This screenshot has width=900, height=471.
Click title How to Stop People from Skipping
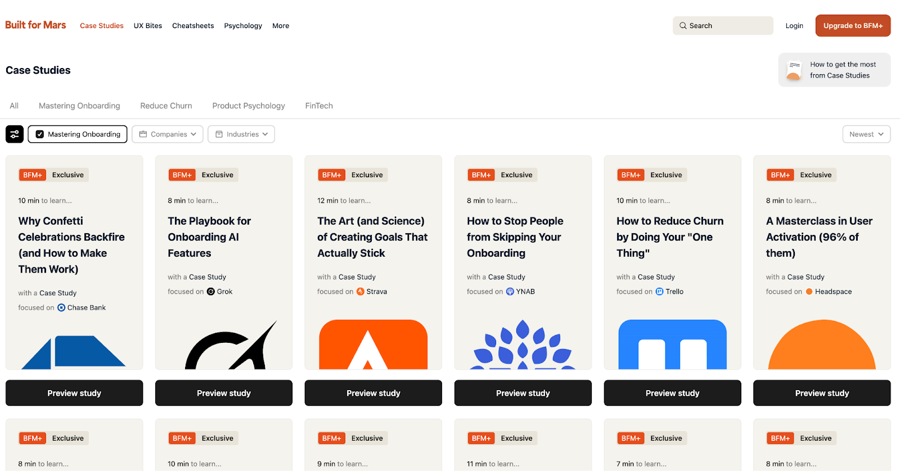click(515, 237)
